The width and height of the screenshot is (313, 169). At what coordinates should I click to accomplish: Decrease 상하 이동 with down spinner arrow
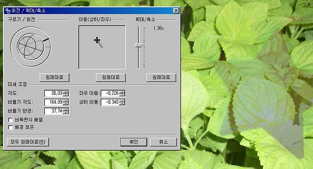coord(122,104)
